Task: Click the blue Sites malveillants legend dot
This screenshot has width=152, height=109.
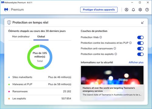Action: point(9,77)
